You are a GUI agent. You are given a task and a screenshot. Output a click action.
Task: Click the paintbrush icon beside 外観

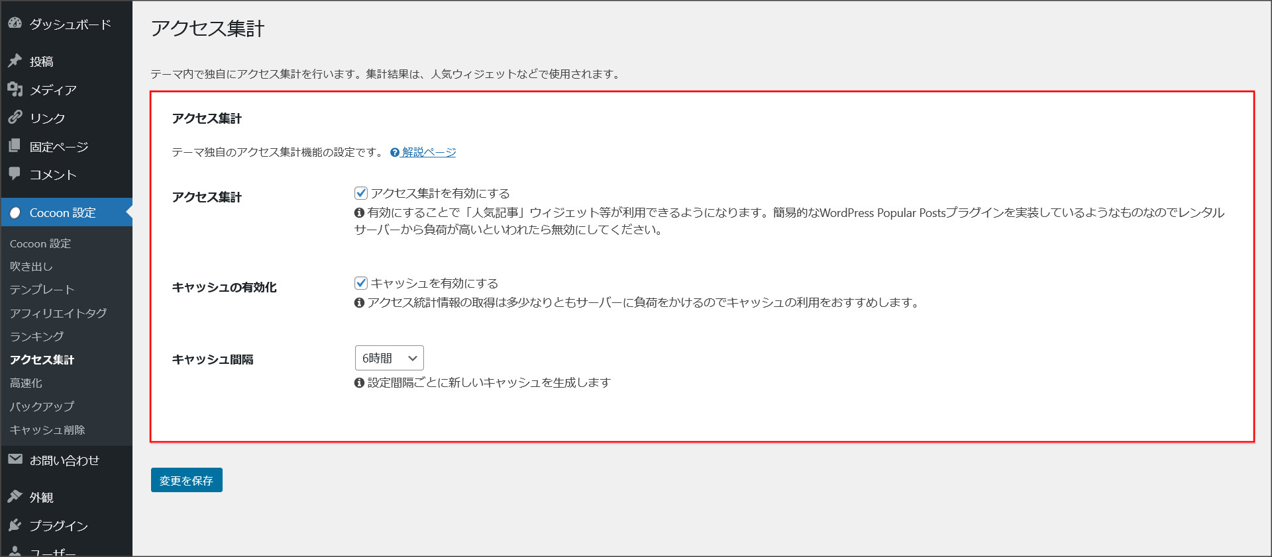(x=15, y=496)
